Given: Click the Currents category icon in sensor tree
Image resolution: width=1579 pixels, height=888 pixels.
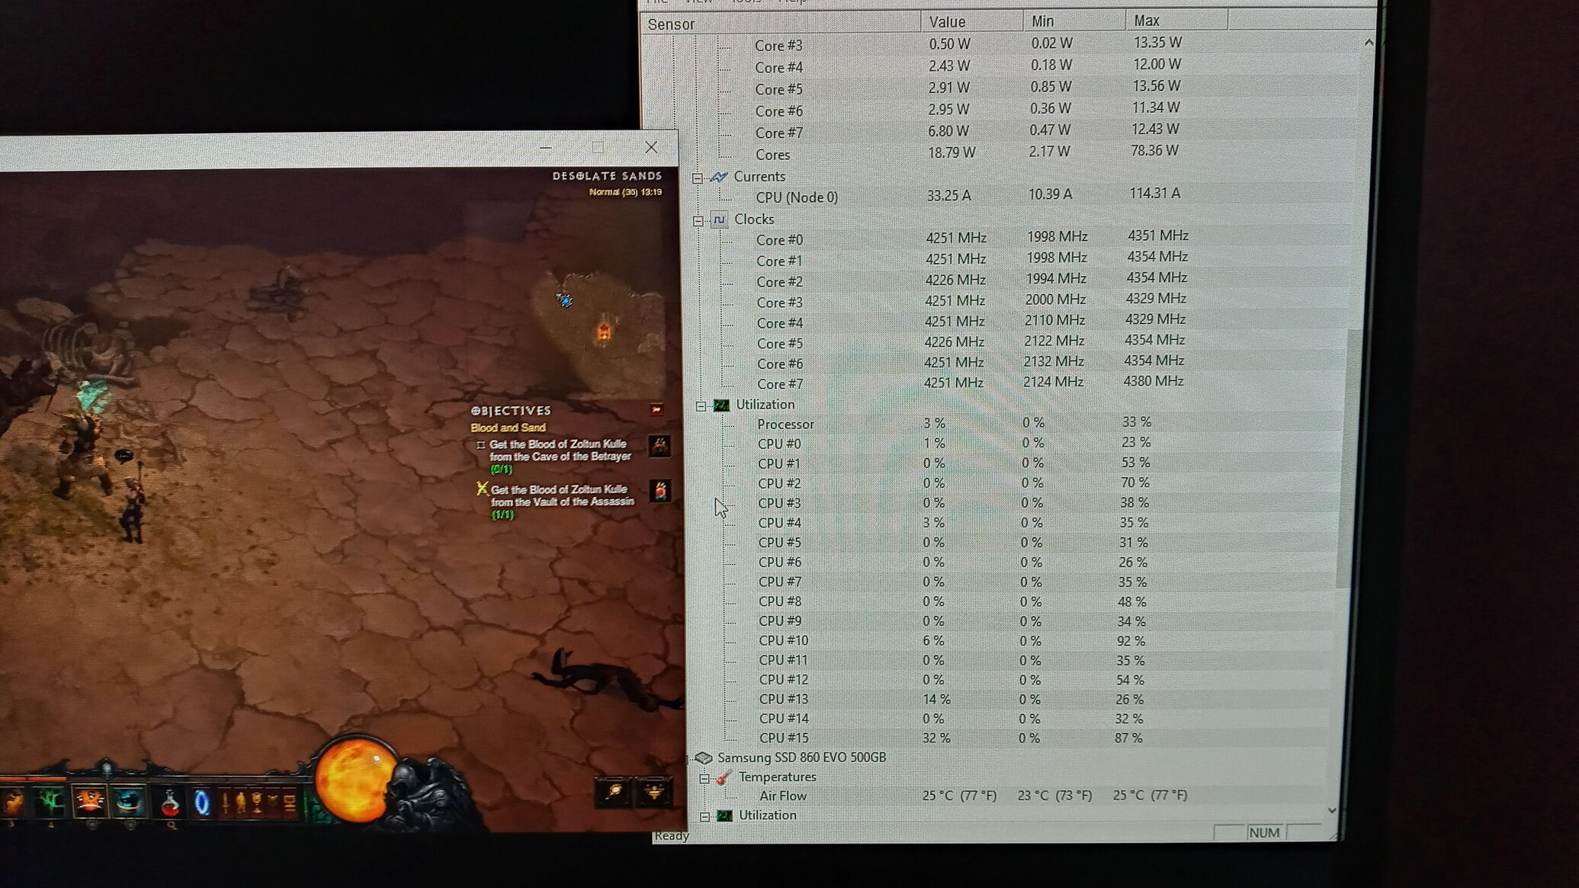Looking at the screenshot, I should point(719,177).
